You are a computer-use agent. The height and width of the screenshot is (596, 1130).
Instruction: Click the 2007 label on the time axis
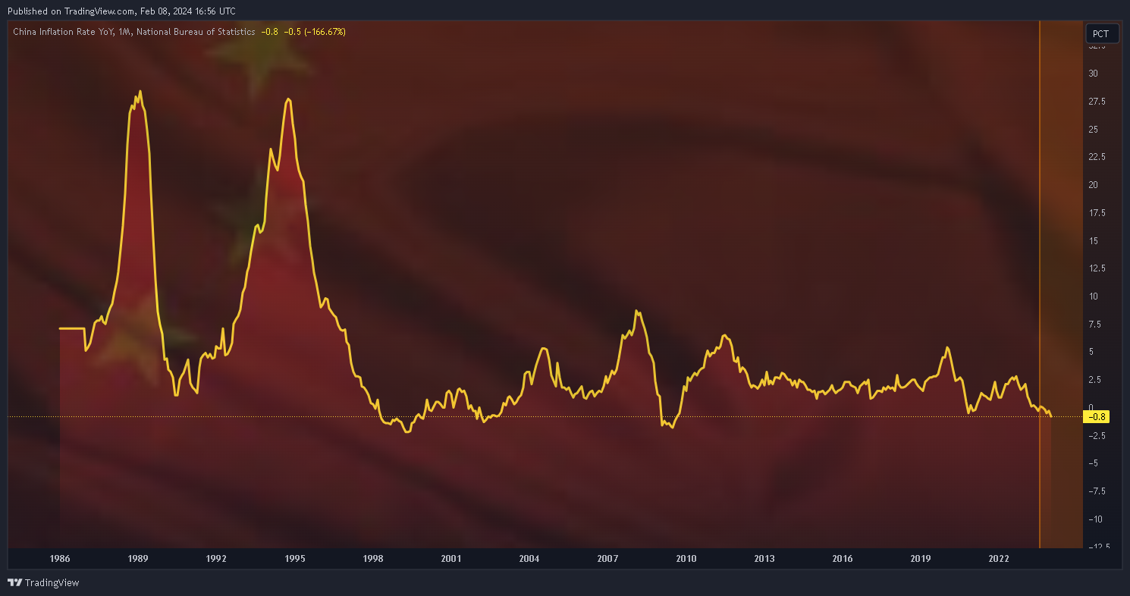click(x=607, y=559)
